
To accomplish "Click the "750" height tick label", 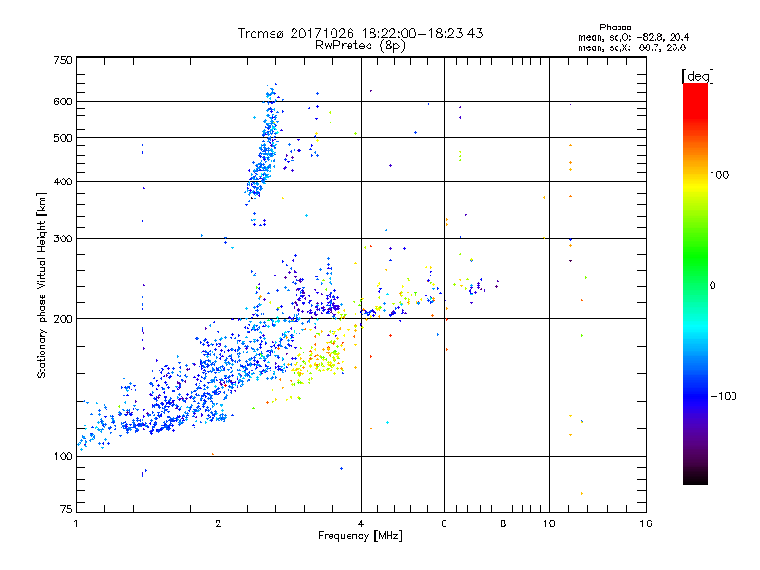I will point(64,60).
